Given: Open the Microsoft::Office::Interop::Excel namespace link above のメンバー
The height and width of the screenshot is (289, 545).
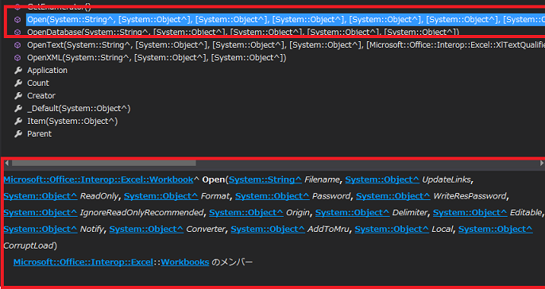Looking at the screenshot, I should (x=83, y=262).
